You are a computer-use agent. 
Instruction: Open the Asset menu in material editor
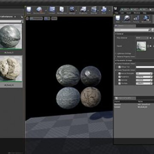129,13
